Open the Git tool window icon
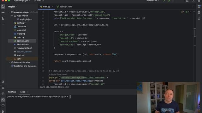Screen dimensions: 202x113 pyautogui.click(x=3, y=112)
